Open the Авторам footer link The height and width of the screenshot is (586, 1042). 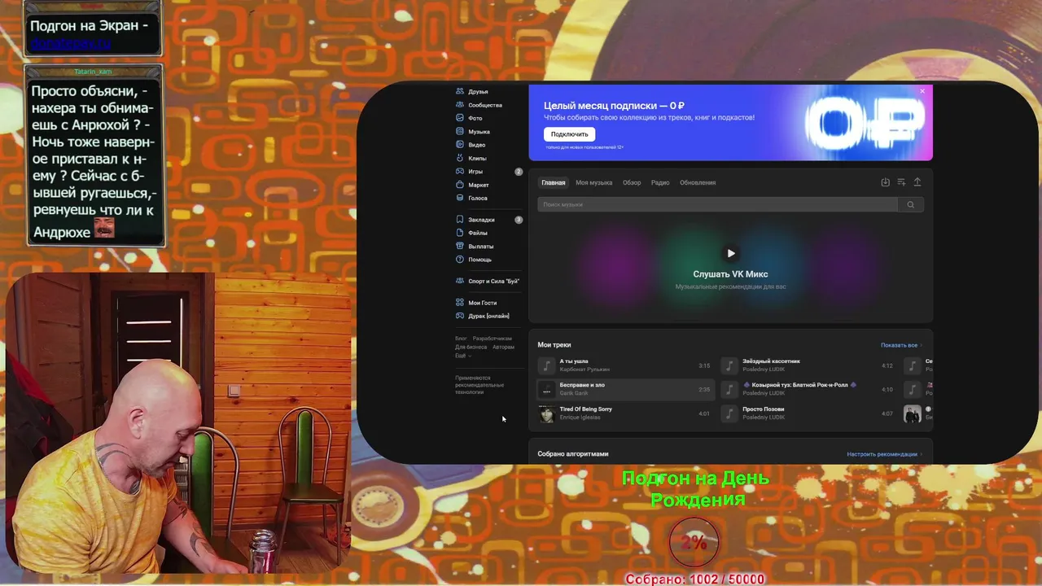tap(503, 347)
